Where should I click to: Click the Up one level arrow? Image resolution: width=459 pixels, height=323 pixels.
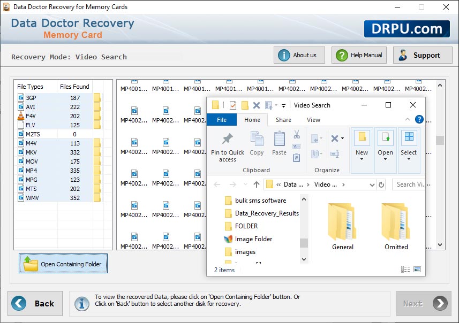pyautogui.click(x=257, y=184)
